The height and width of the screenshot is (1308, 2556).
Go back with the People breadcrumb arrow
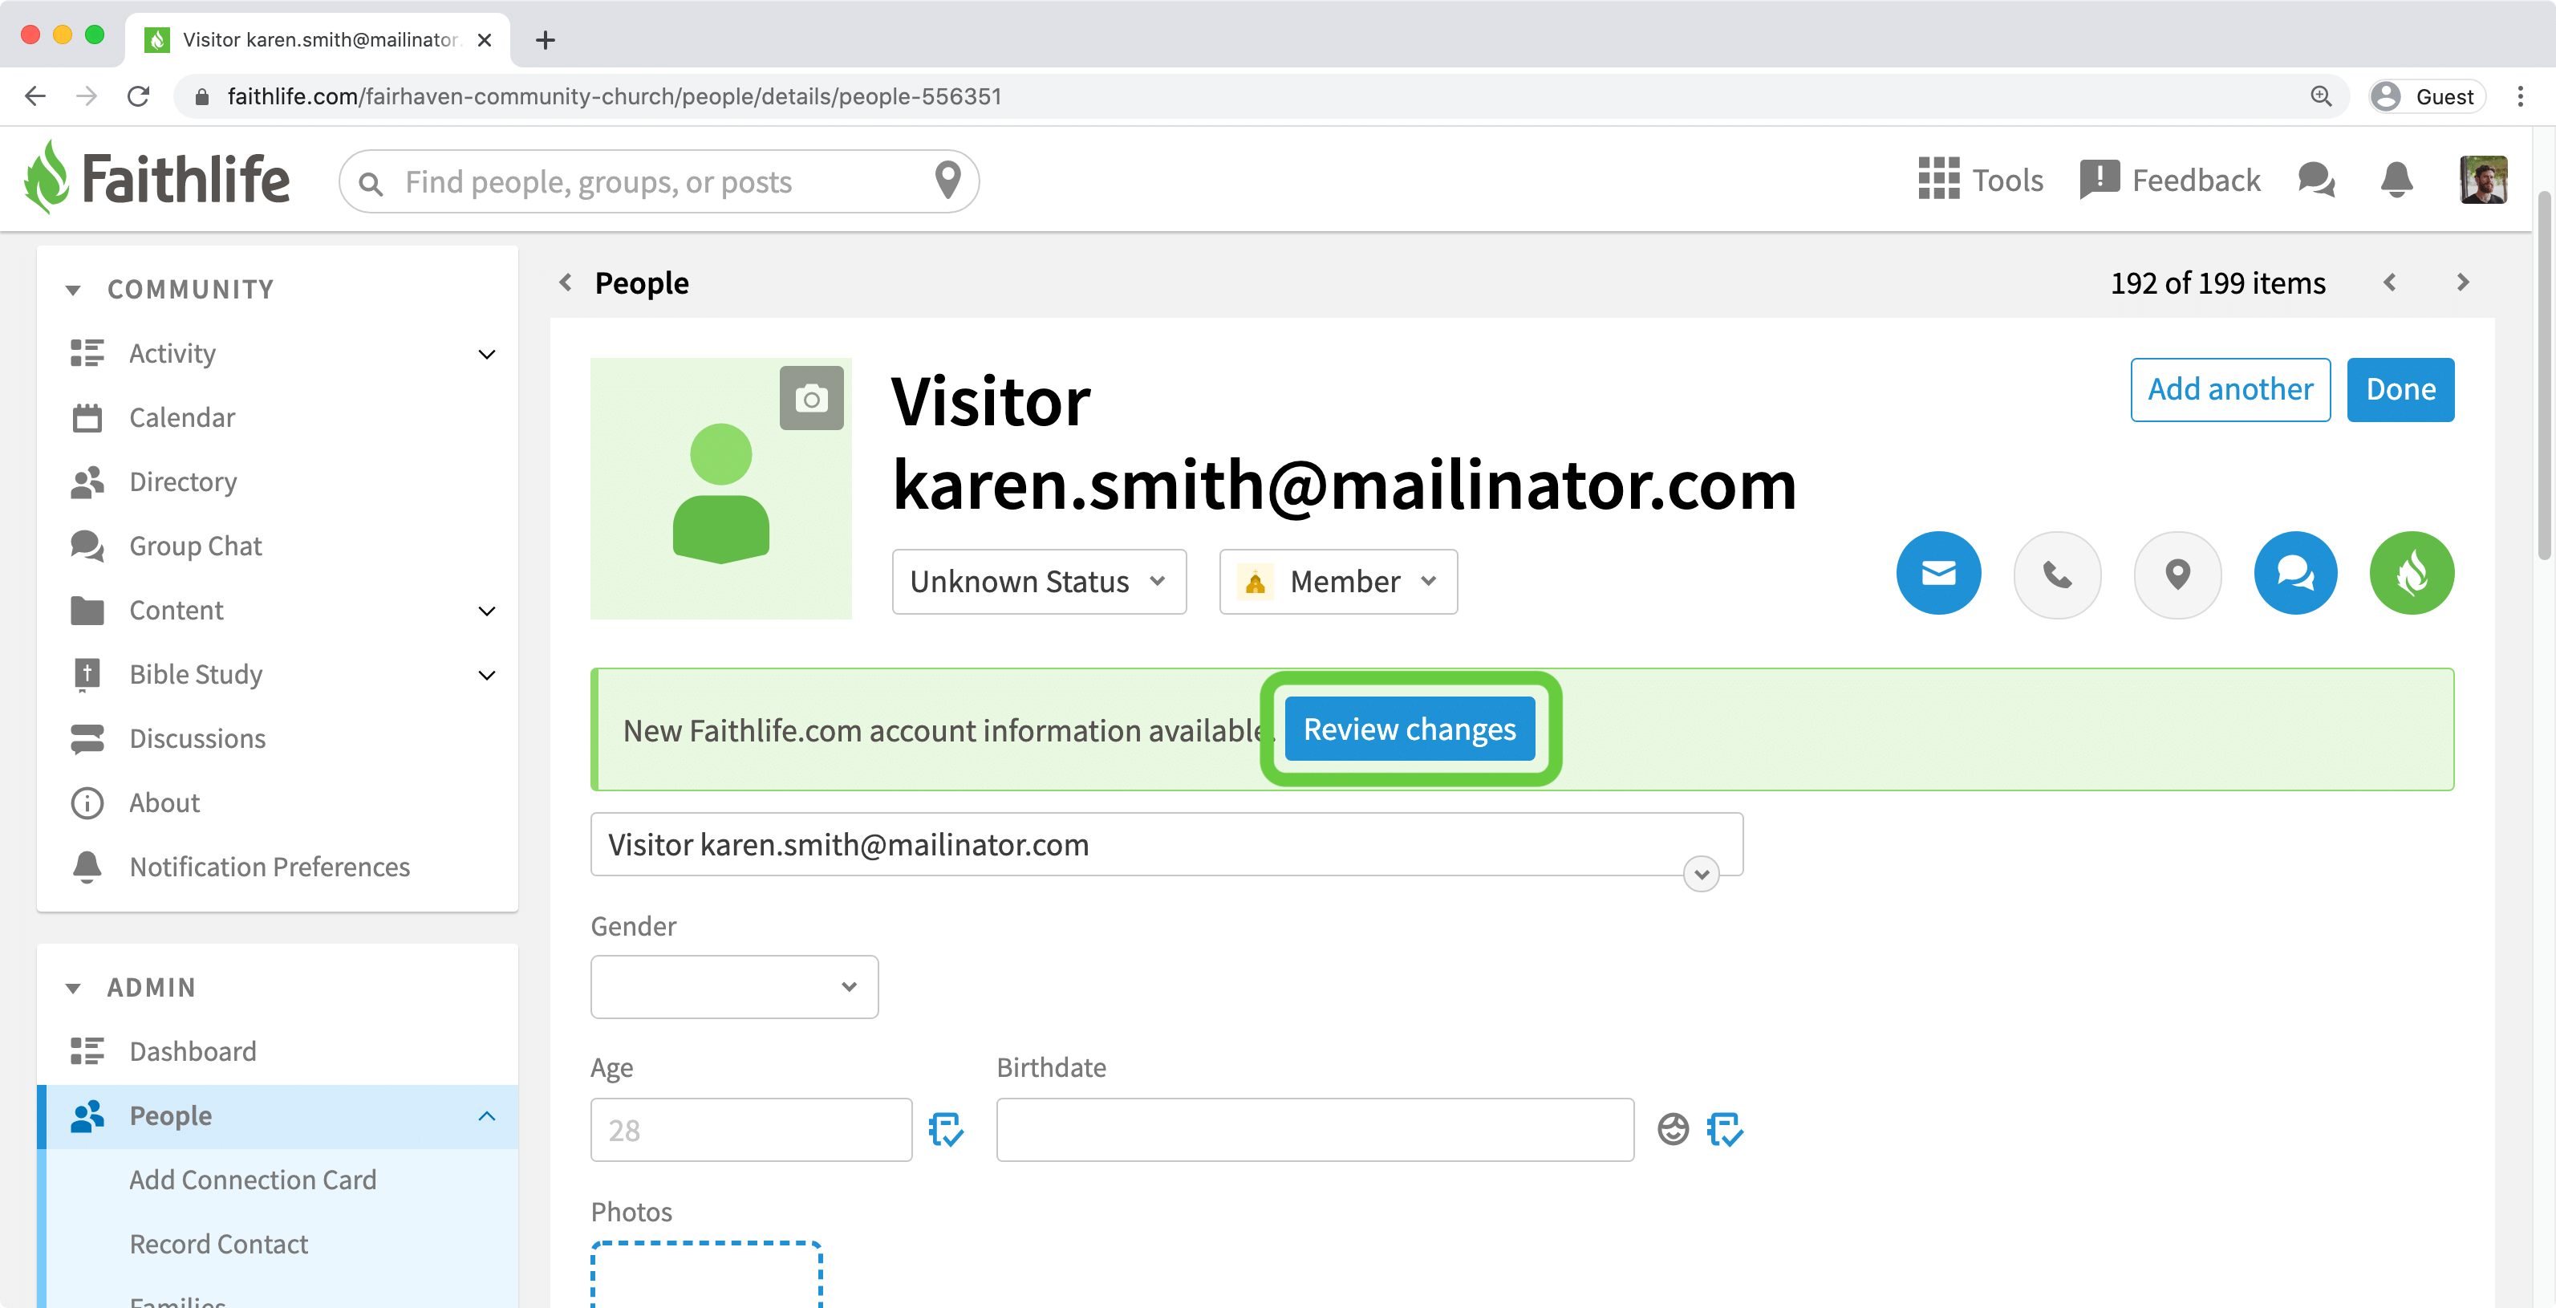tap(566, 282)
